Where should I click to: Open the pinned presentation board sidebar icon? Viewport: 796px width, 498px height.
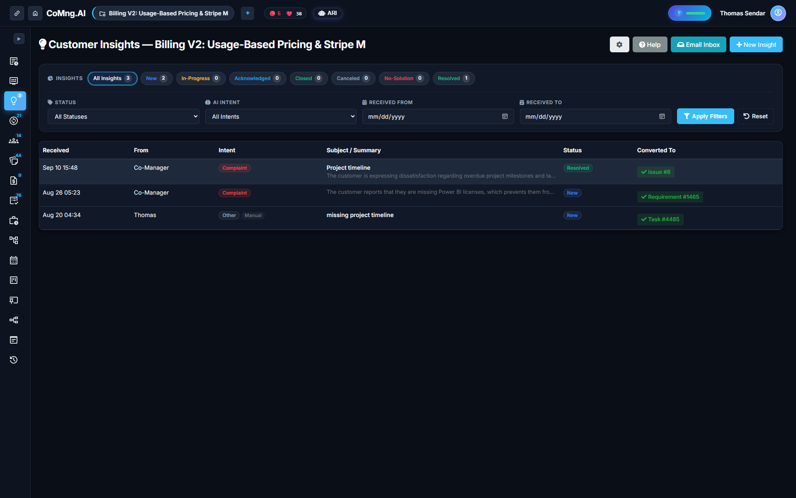point(14,300)
